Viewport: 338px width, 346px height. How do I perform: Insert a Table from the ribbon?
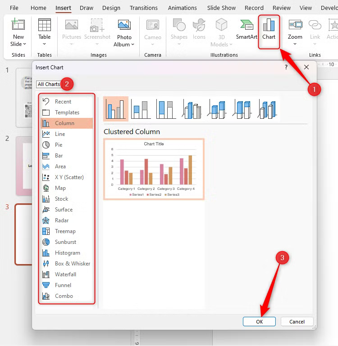[x=45, y=31]
